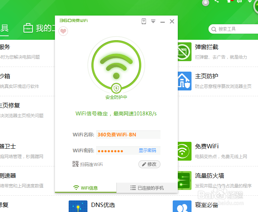258x212 pixels.
Task: Open 免费WiFi tool icon
Action: click(x=184, y=151)
